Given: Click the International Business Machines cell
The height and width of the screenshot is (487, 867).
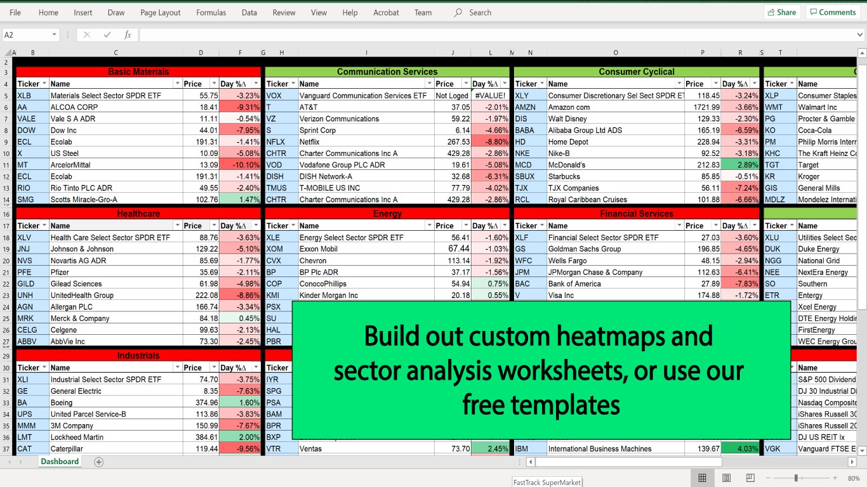Looking at the screenshot, I should tap(616, 449).
